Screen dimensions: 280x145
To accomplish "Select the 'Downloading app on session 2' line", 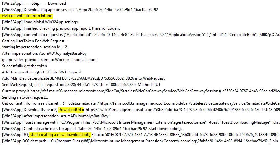I will coord(80,10).
